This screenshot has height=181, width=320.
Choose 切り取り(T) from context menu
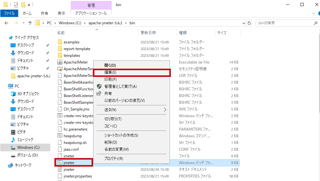131,119
